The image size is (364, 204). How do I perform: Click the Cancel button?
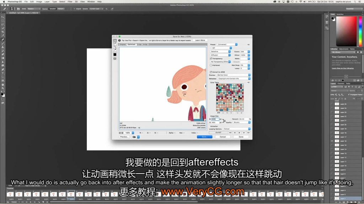[x=223, y=137]
